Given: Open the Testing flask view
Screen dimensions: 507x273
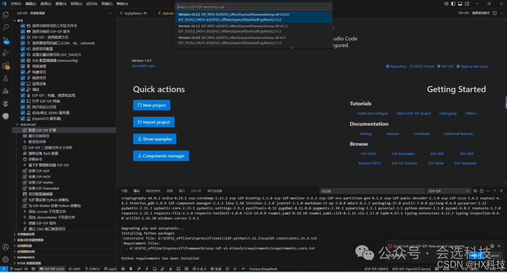Looking at the screenshot, I should [6, 78].
